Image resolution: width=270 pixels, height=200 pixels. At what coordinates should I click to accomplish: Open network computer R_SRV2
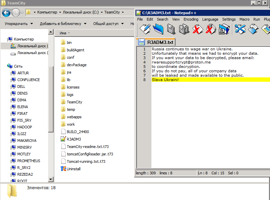coord(20,168)
